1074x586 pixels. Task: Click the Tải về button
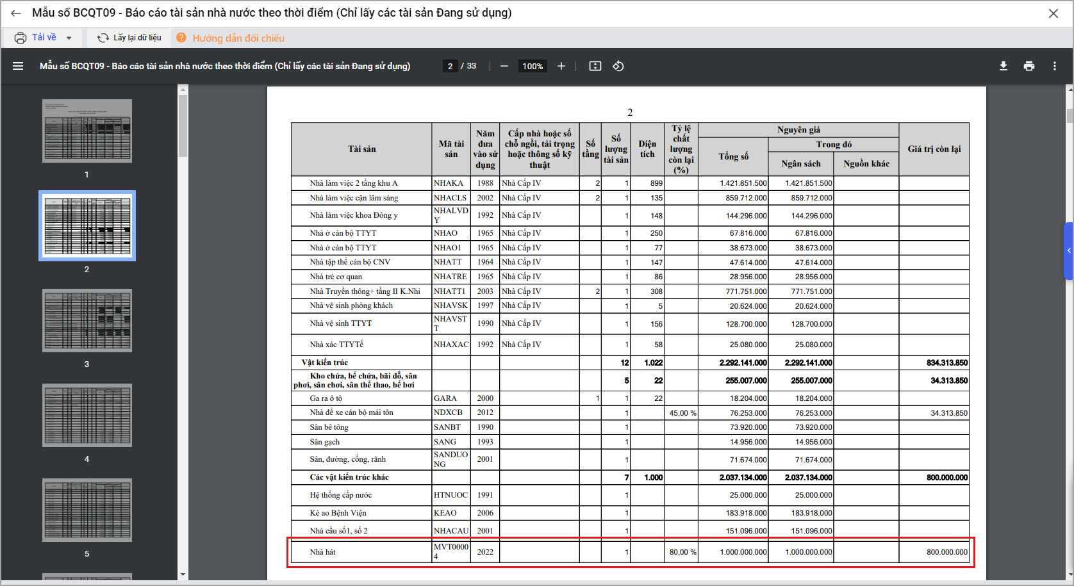tap(36, 38)
